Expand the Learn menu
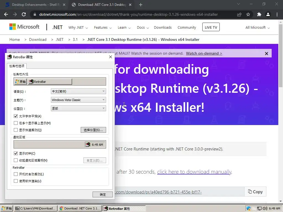Image resolution: width=283 pixels, height=212 pixels. pyautogui.click(x=124, y=28)
